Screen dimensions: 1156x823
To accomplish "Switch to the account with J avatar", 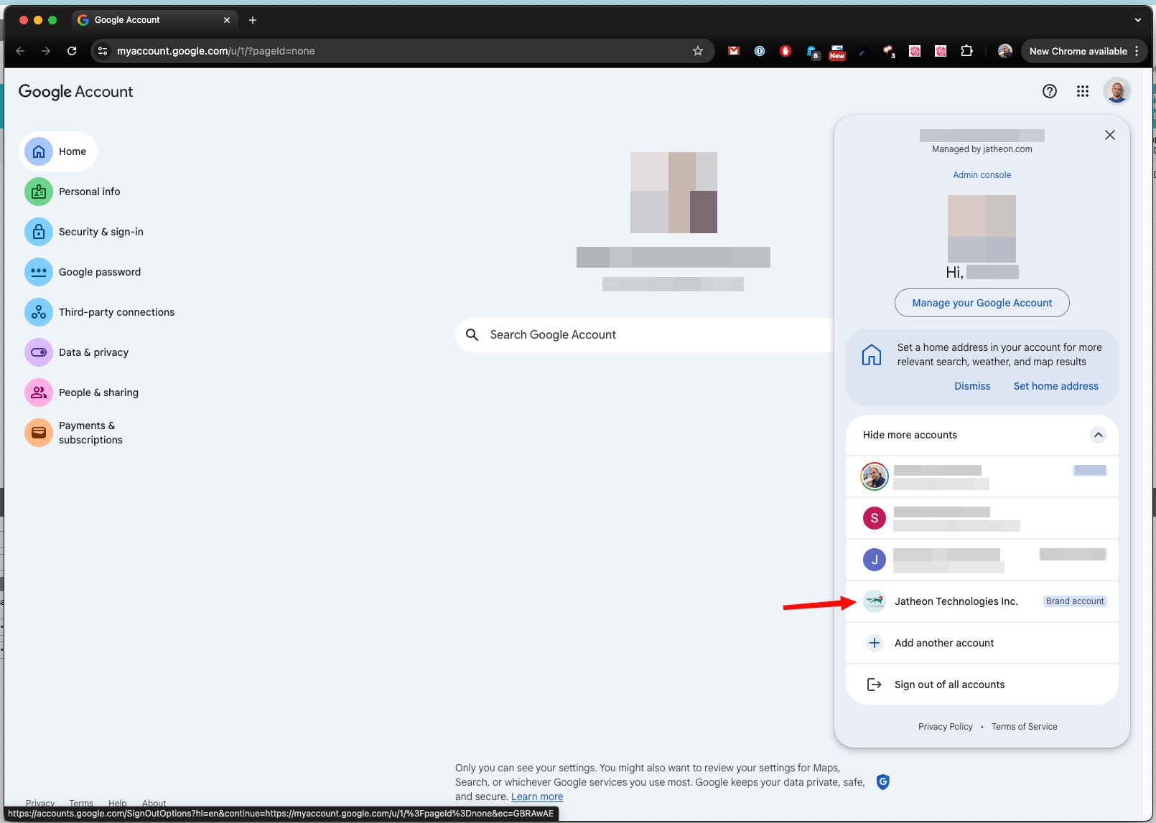I will click(982, 560).
